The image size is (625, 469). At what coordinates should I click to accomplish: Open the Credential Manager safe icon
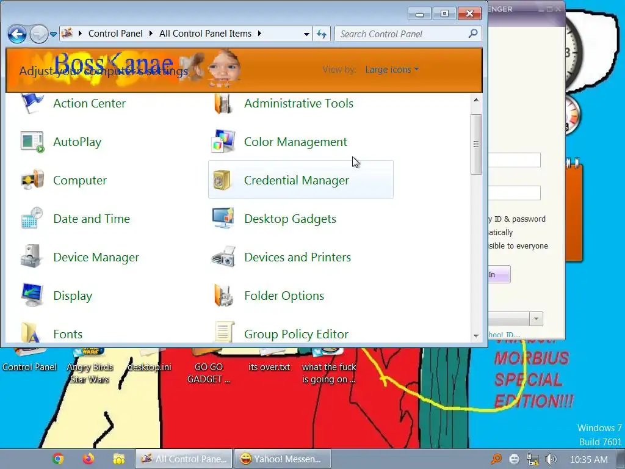pyautogui.click(x=222, y=180)
